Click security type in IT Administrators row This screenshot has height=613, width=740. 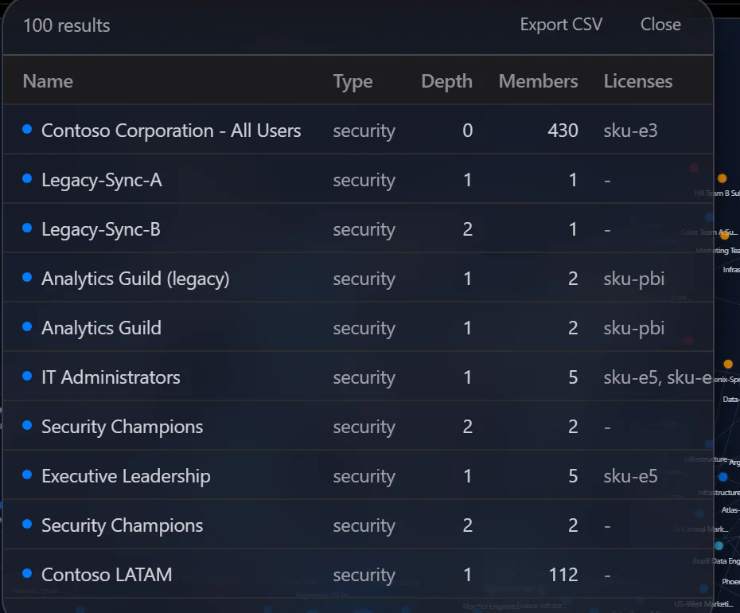[364, 377]
